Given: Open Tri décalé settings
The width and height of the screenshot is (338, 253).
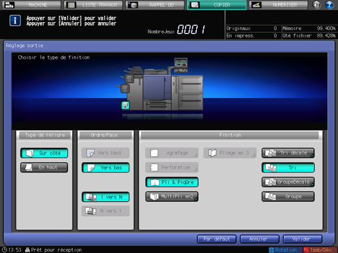Looking at the screenshot, I should tap(288, 153).
